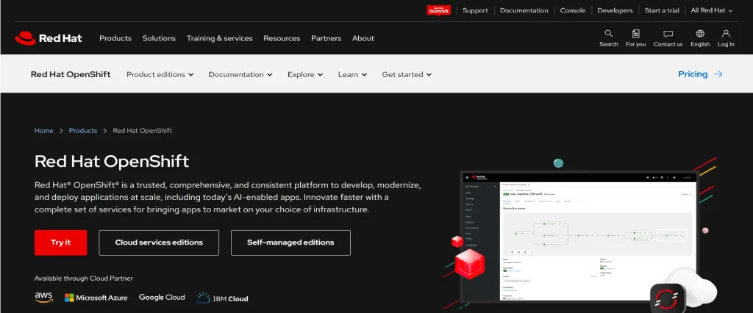Screen dimensions: 753x313
Task: Expand the Product editions dropdown
Action: click(x=160, y=74)
